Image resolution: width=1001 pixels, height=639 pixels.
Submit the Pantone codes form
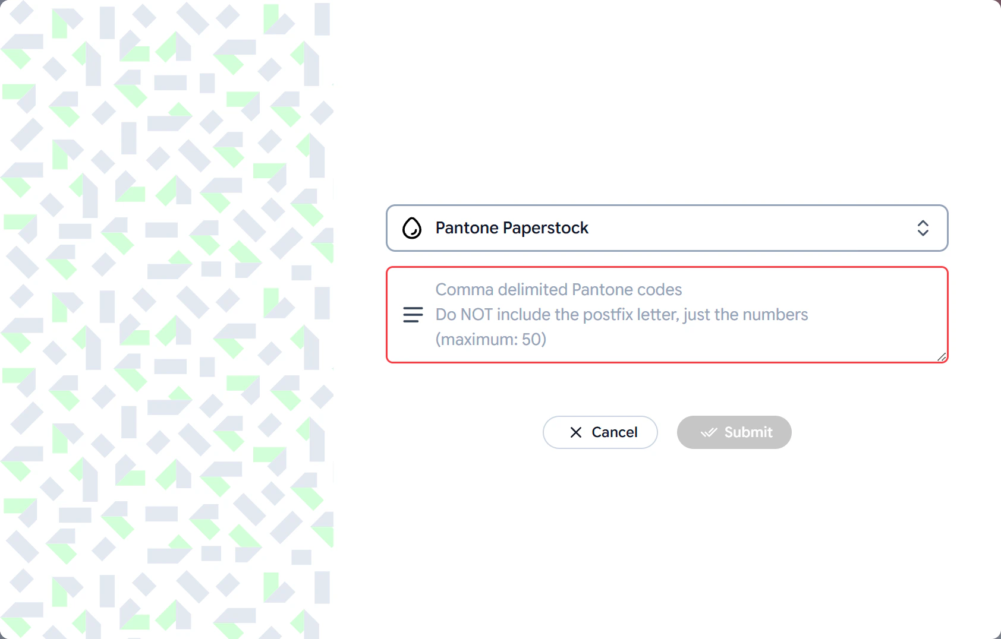click(734, 432)
